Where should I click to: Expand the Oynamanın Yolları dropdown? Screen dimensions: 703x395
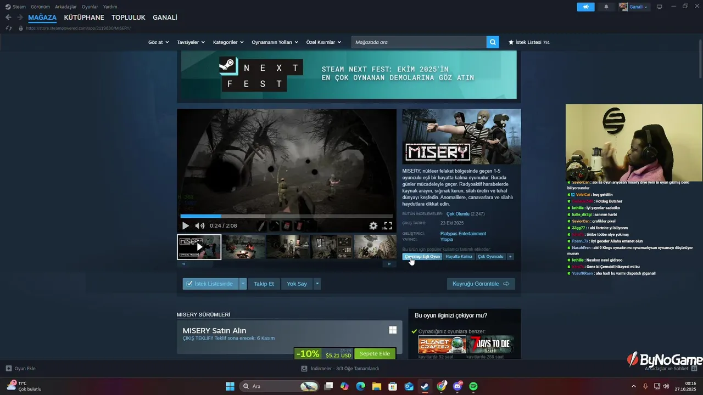pyautogui.click(x=275, y=42)
